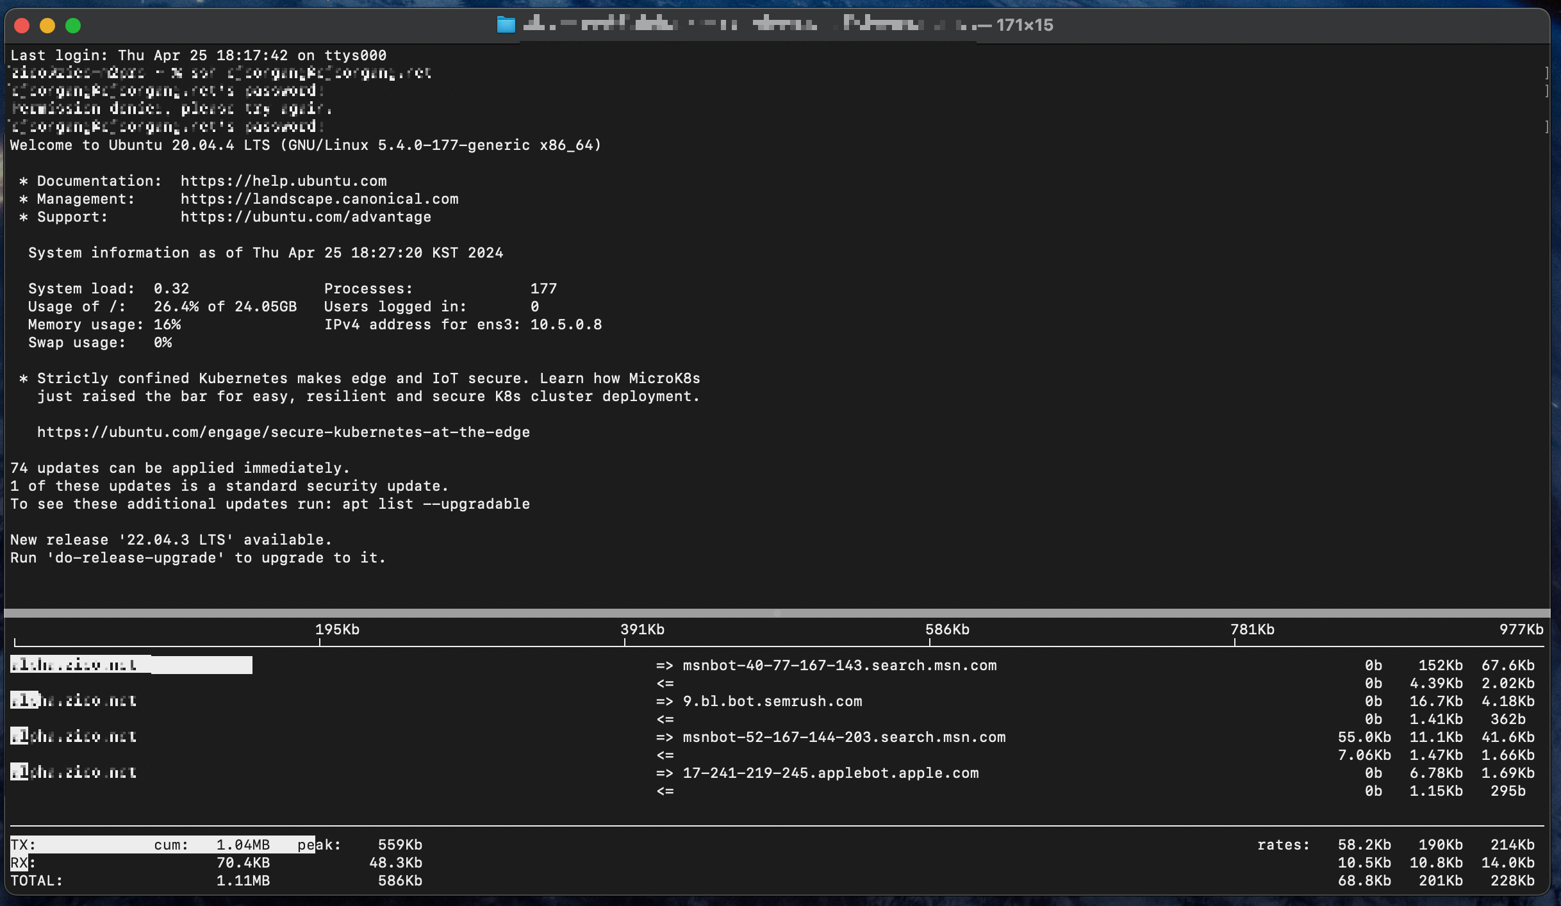The image size is (1561, 906).
Task: Select the 9.bl.bot.semrush.com host entry
Action: pos(772,702)
